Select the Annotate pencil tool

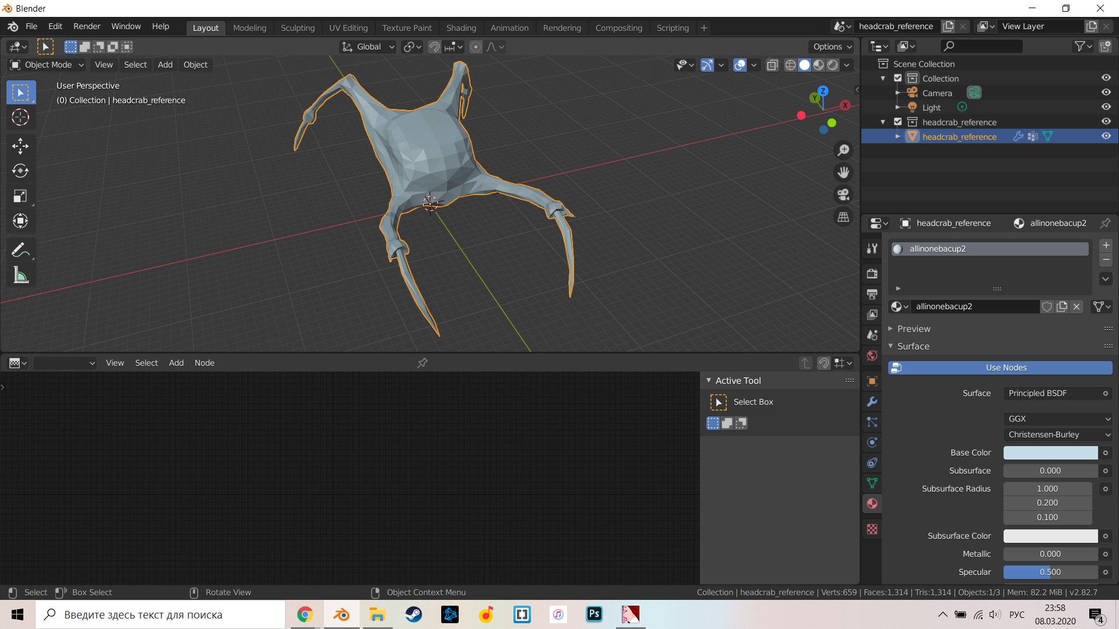click(20, 250)
